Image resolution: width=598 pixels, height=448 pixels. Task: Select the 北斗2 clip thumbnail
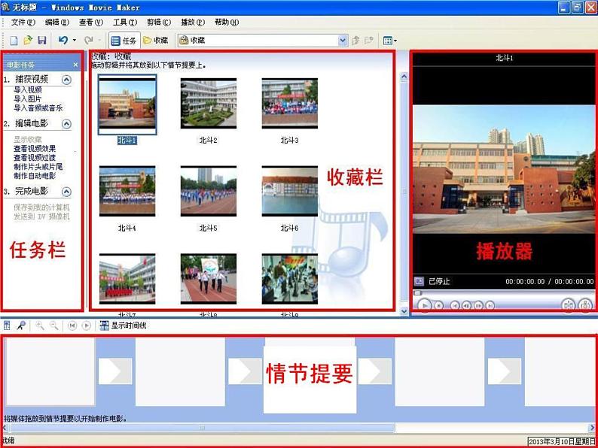point(209,104)
